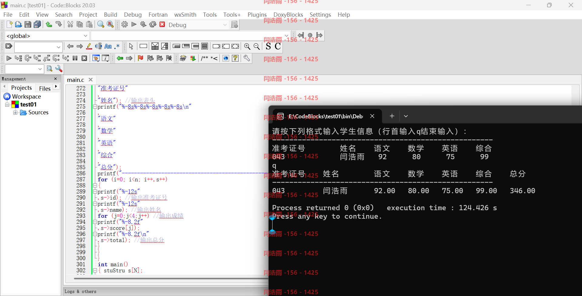Toggle the C comment glyph button
The height and width of the screenshot is (296, 582).
click(x=278, y=46)
